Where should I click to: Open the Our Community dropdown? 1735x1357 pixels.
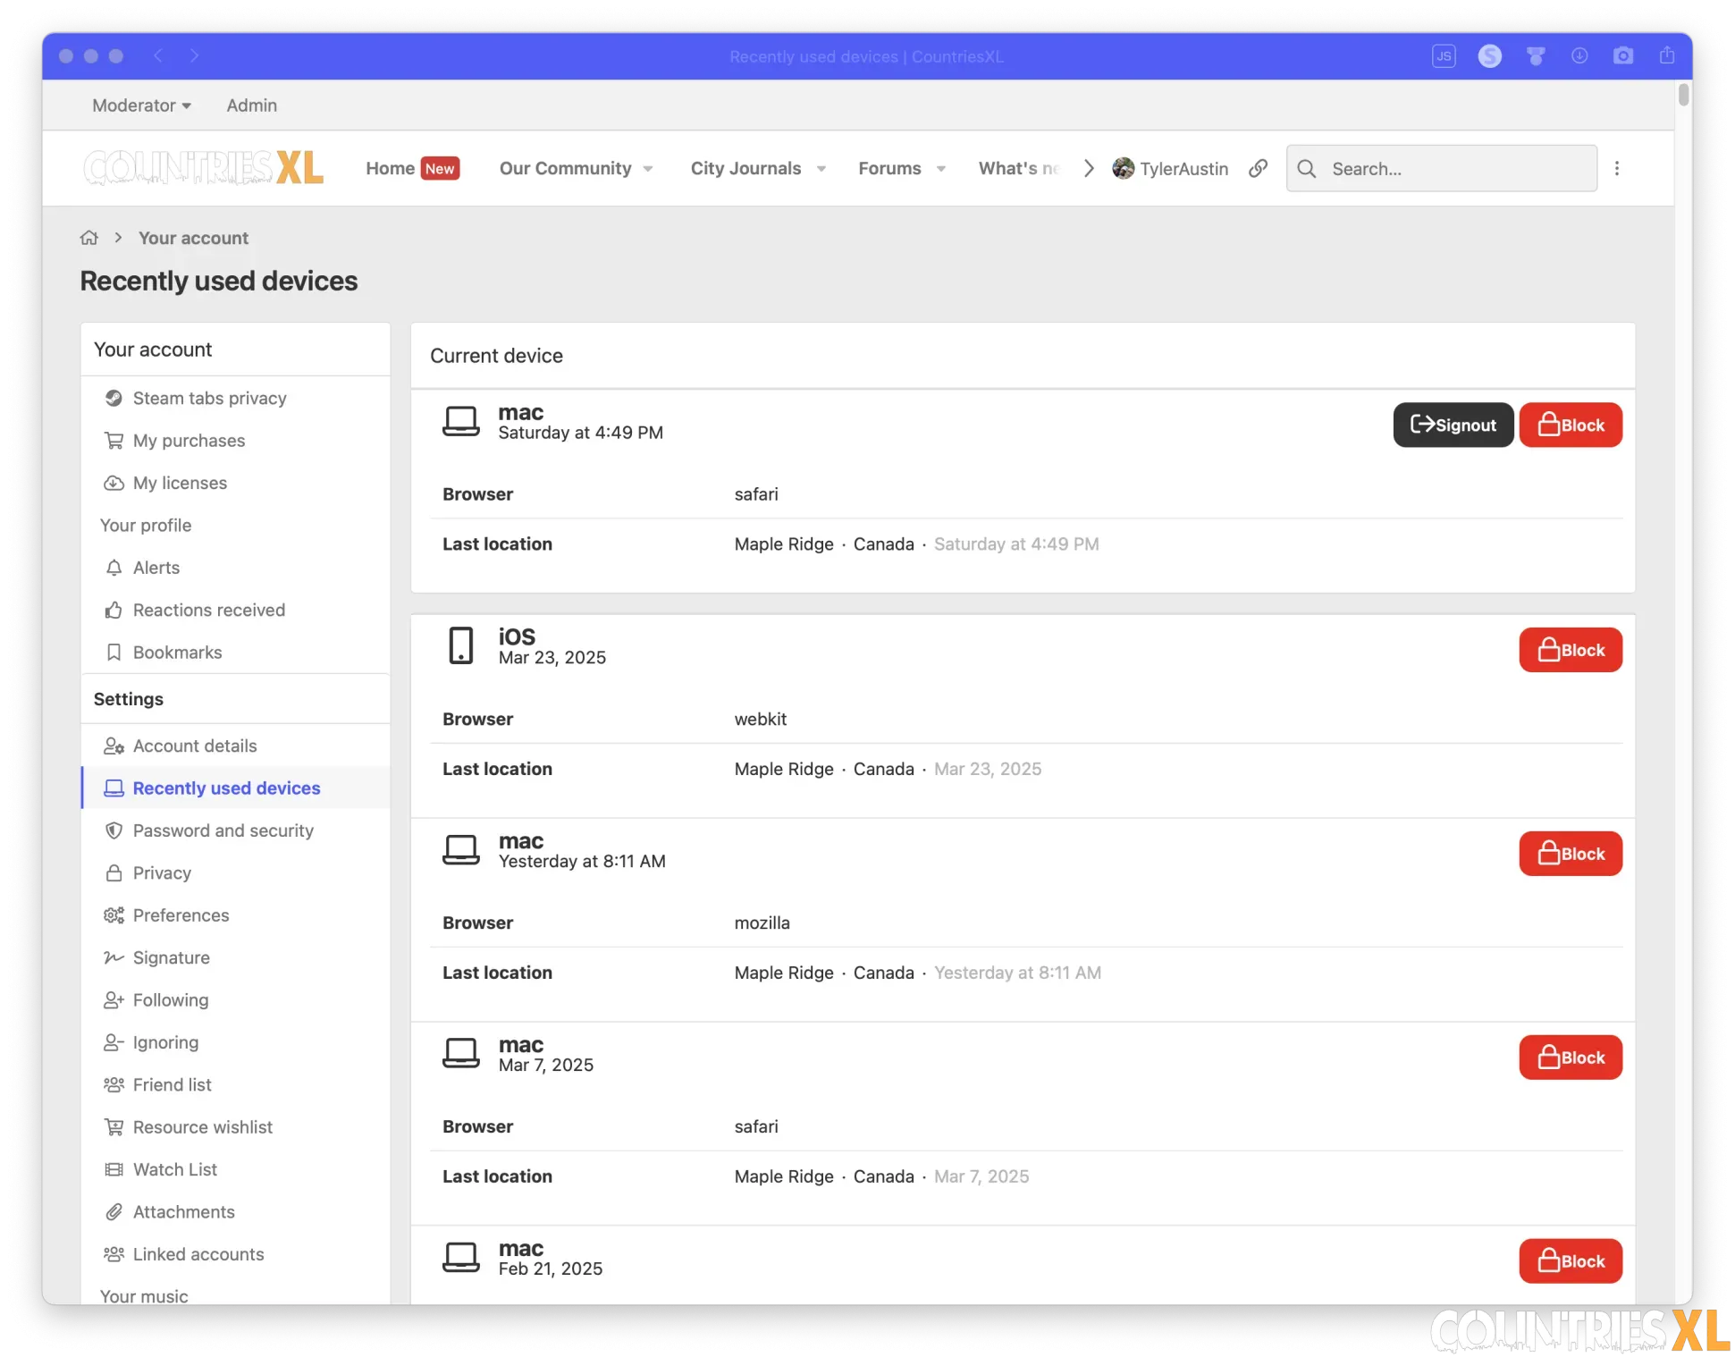coord(576,168)
